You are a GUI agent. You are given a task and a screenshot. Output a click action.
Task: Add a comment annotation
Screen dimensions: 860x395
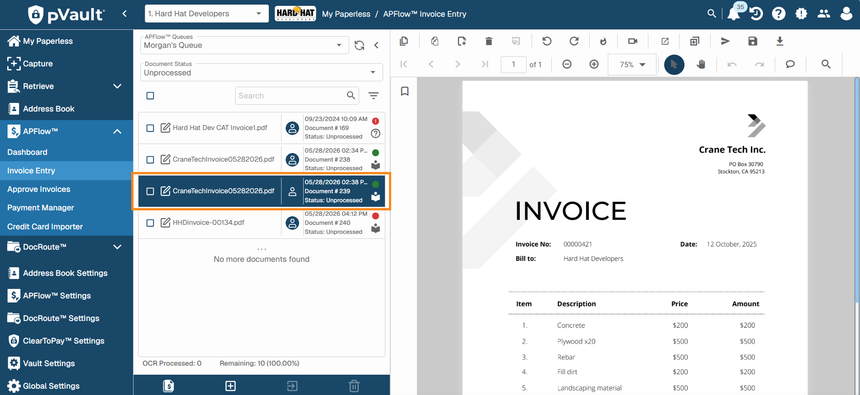pyautogui.click(x=790, y=64)
